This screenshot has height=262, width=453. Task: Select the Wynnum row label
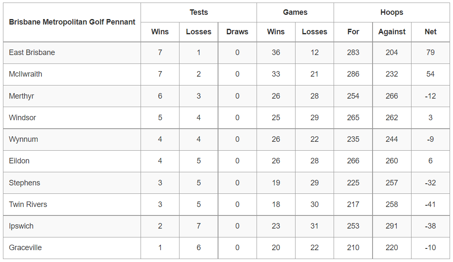click(x=23, y=139)
